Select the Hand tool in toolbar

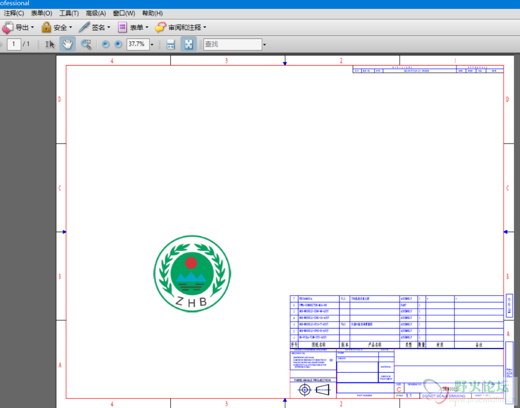(x=67, y=44)
